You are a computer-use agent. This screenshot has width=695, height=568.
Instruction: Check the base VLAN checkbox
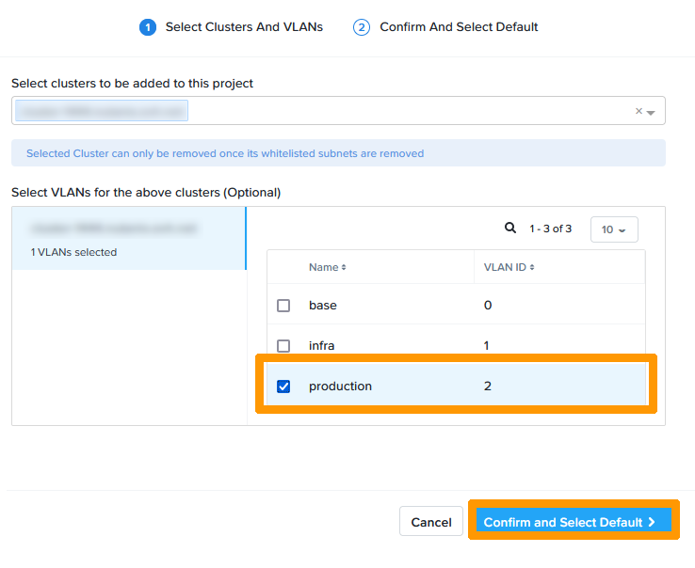pyautogui.click(x=283, y=306)
